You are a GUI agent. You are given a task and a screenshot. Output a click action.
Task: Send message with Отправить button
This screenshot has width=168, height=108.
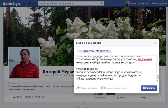149,88
